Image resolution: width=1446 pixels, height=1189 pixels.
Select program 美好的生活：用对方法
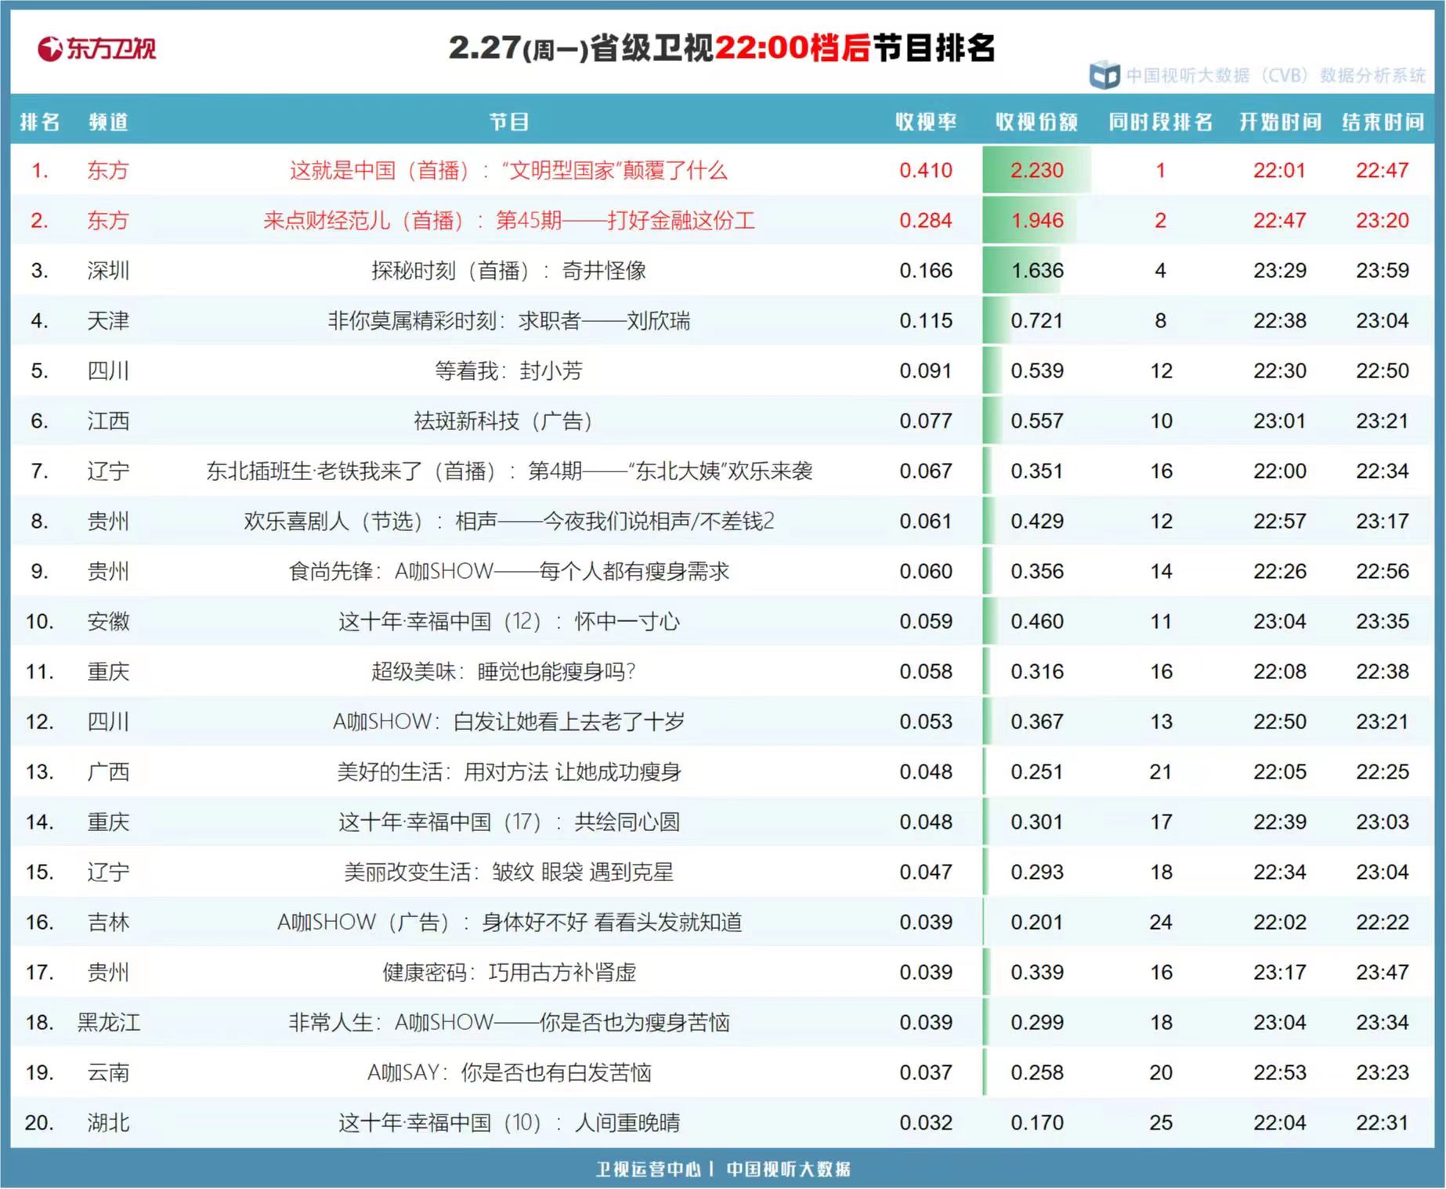[509, 772]
